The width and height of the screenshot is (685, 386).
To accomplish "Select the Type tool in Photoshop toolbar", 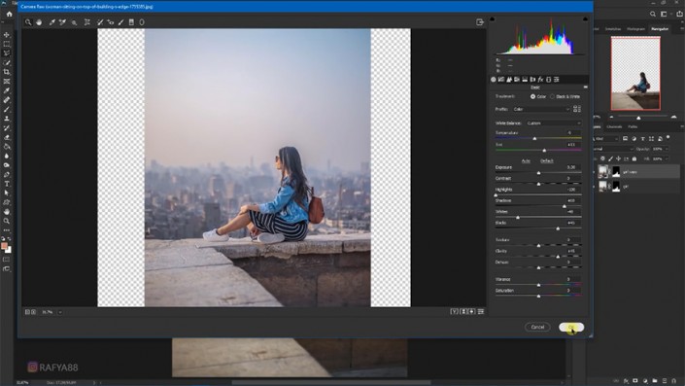I will pyautogui.click(x=7, y=184).
